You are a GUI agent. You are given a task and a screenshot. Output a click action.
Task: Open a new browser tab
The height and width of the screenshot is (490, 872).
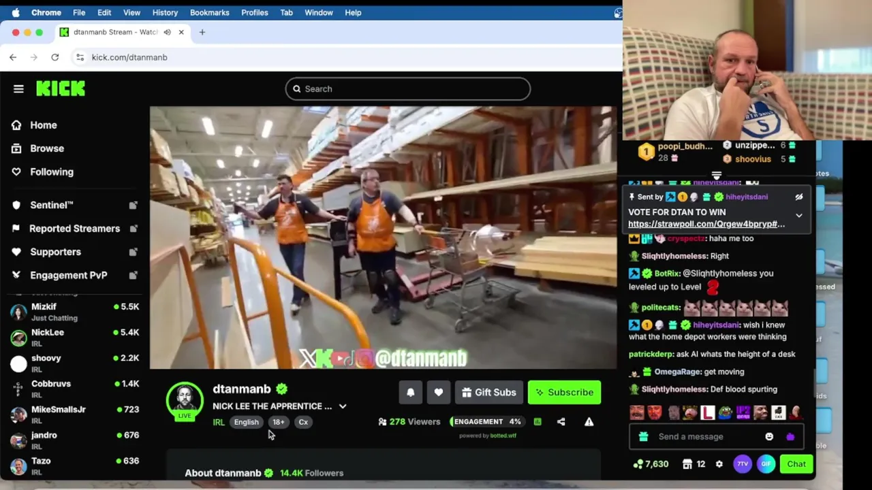click(202, 32)
